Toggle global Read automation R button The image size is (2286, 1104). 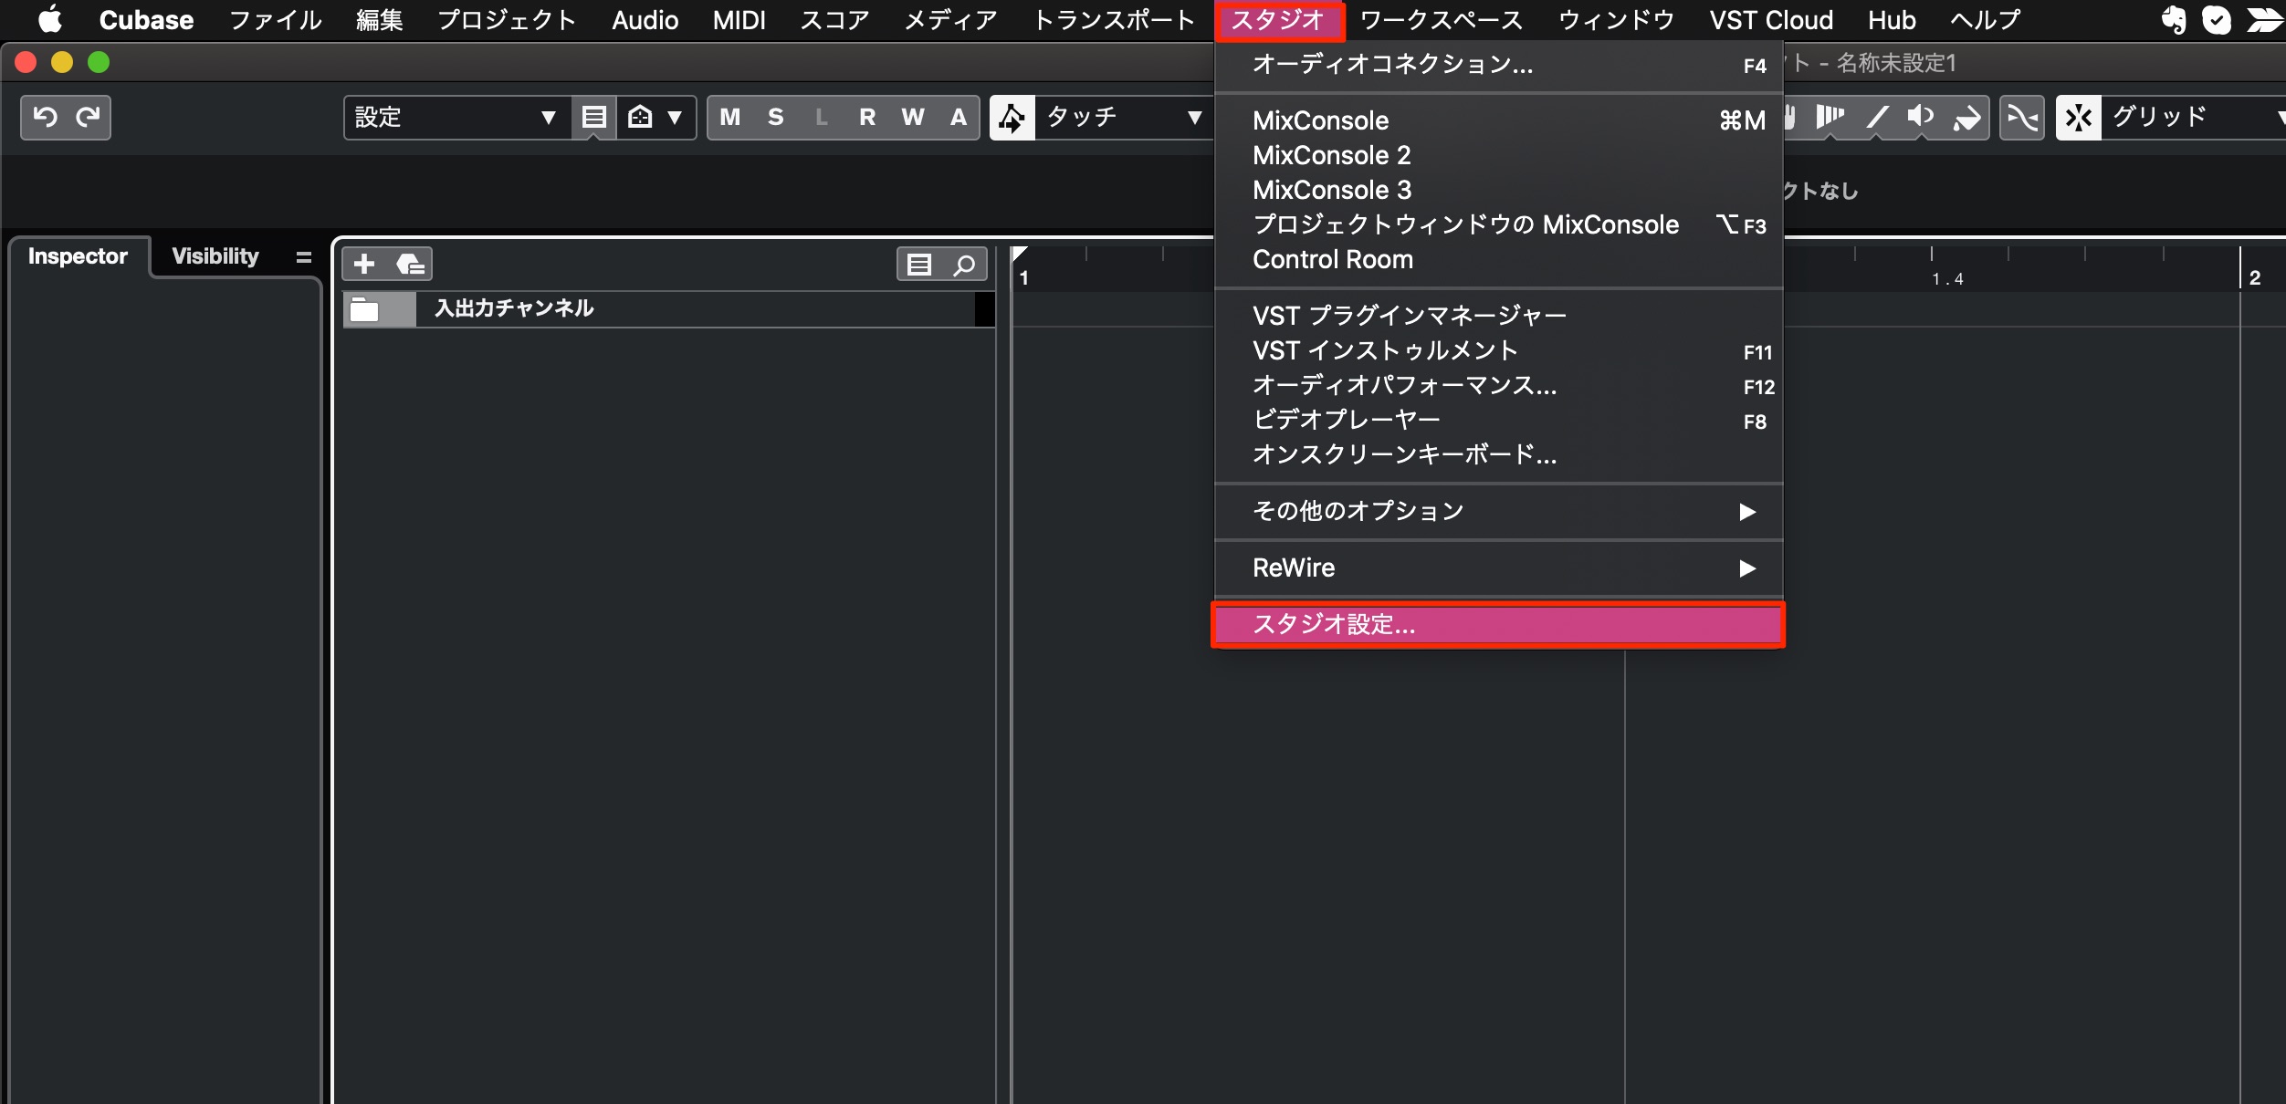click(867, 117)
